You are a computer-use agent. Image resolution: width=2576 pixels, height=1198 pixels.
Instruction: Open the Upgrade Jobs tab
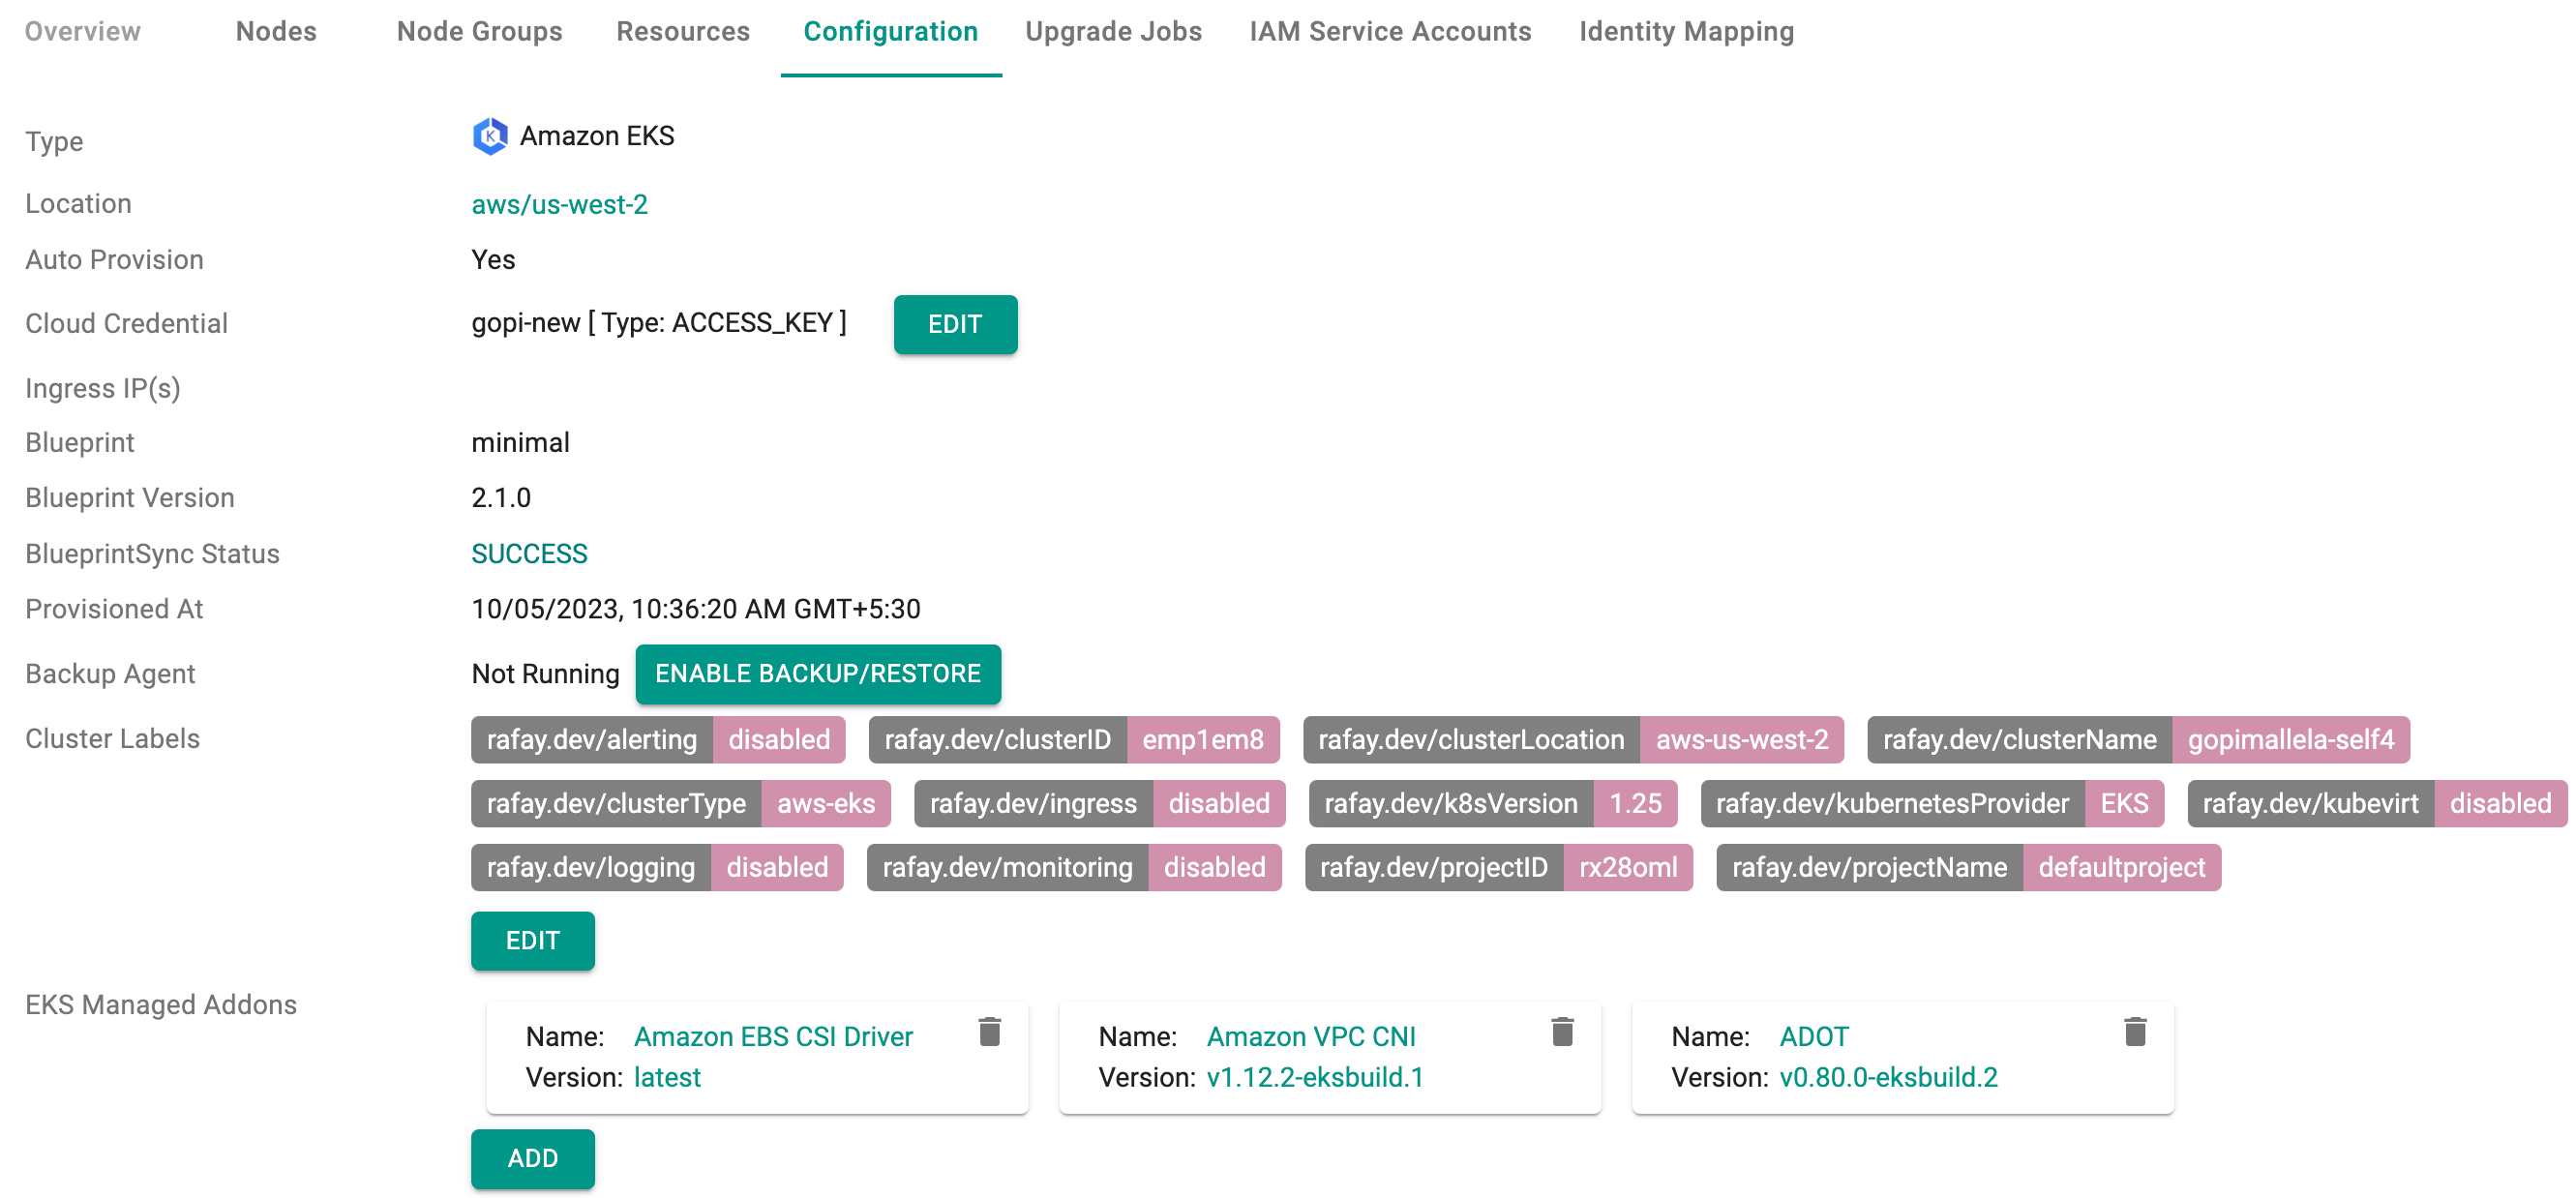point(1114,32)
